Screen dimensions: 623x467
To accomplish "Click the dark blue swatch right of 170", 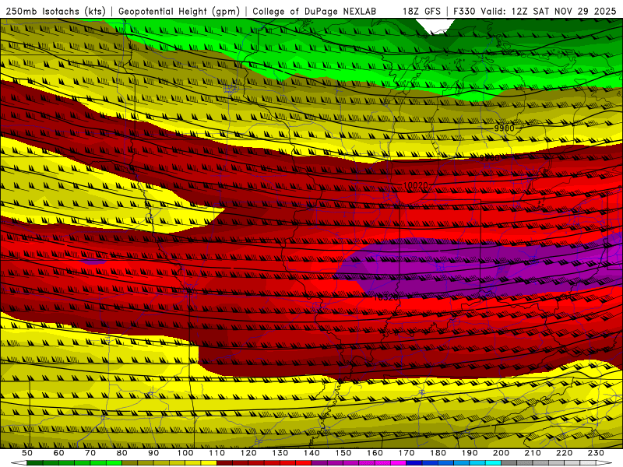I will [414, 463].
